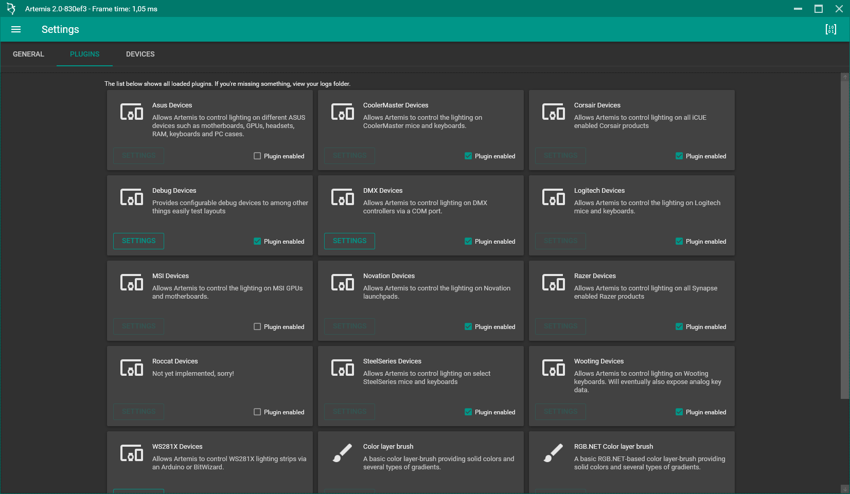Uncheck Plugin enabled for DMX Devices

[468, 241]
